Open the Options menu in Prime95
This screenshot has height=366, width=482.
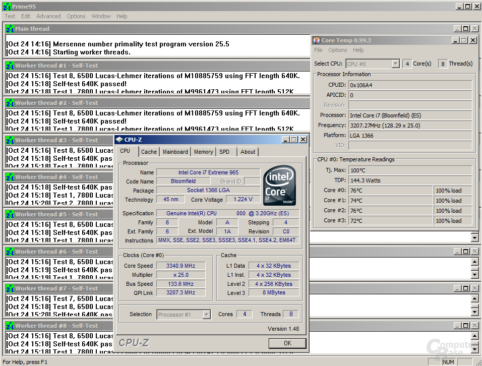click(76, 16)
